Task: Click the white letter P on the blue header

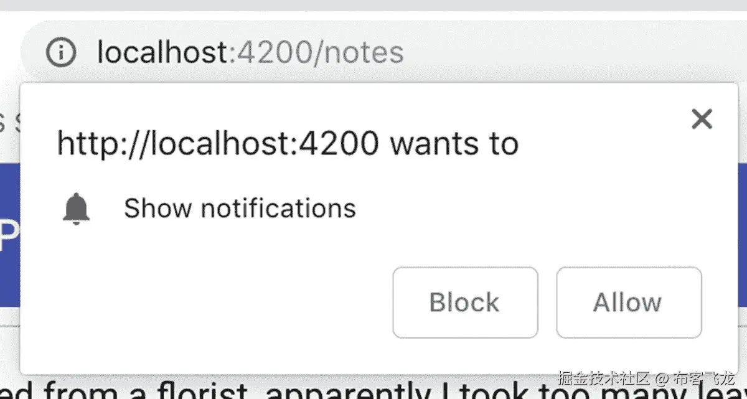Action: (6, 235)
